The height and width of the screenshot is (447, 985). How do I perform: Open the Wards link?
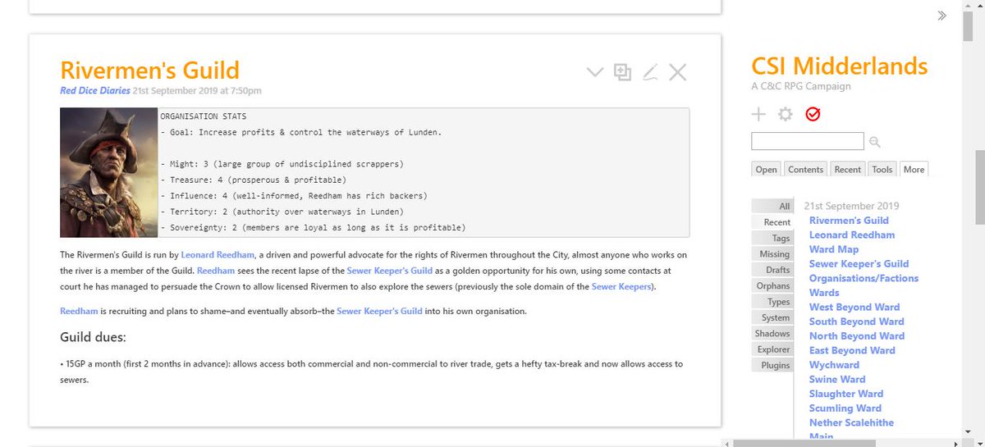pyautogui.click(x=824, y=293)
